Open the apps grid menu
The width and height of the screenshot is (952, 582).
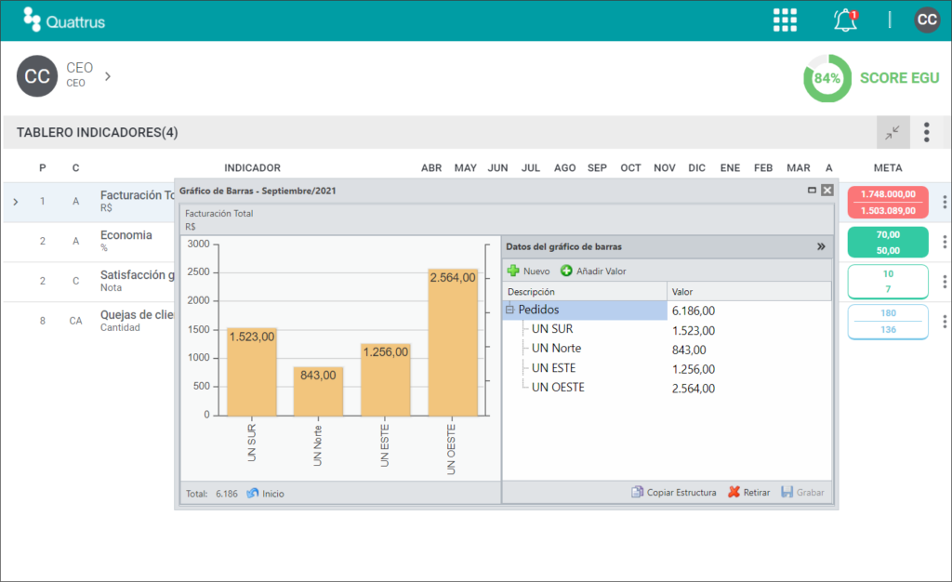coord(785,20)
